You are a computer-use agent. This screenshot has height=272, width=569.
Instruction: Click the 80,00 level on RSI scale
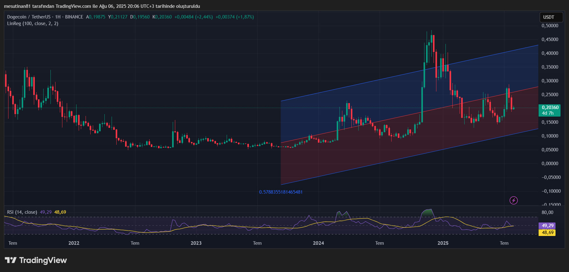click(547, 212)
